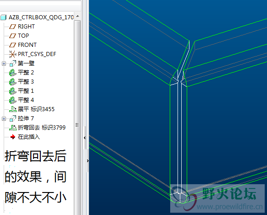Image resolution: width=267 pixels, height=215 pixels.
Task: Click the 展平 标识3455 unbend feature icon
Action: pyautogui.click(x=13, y=109)
